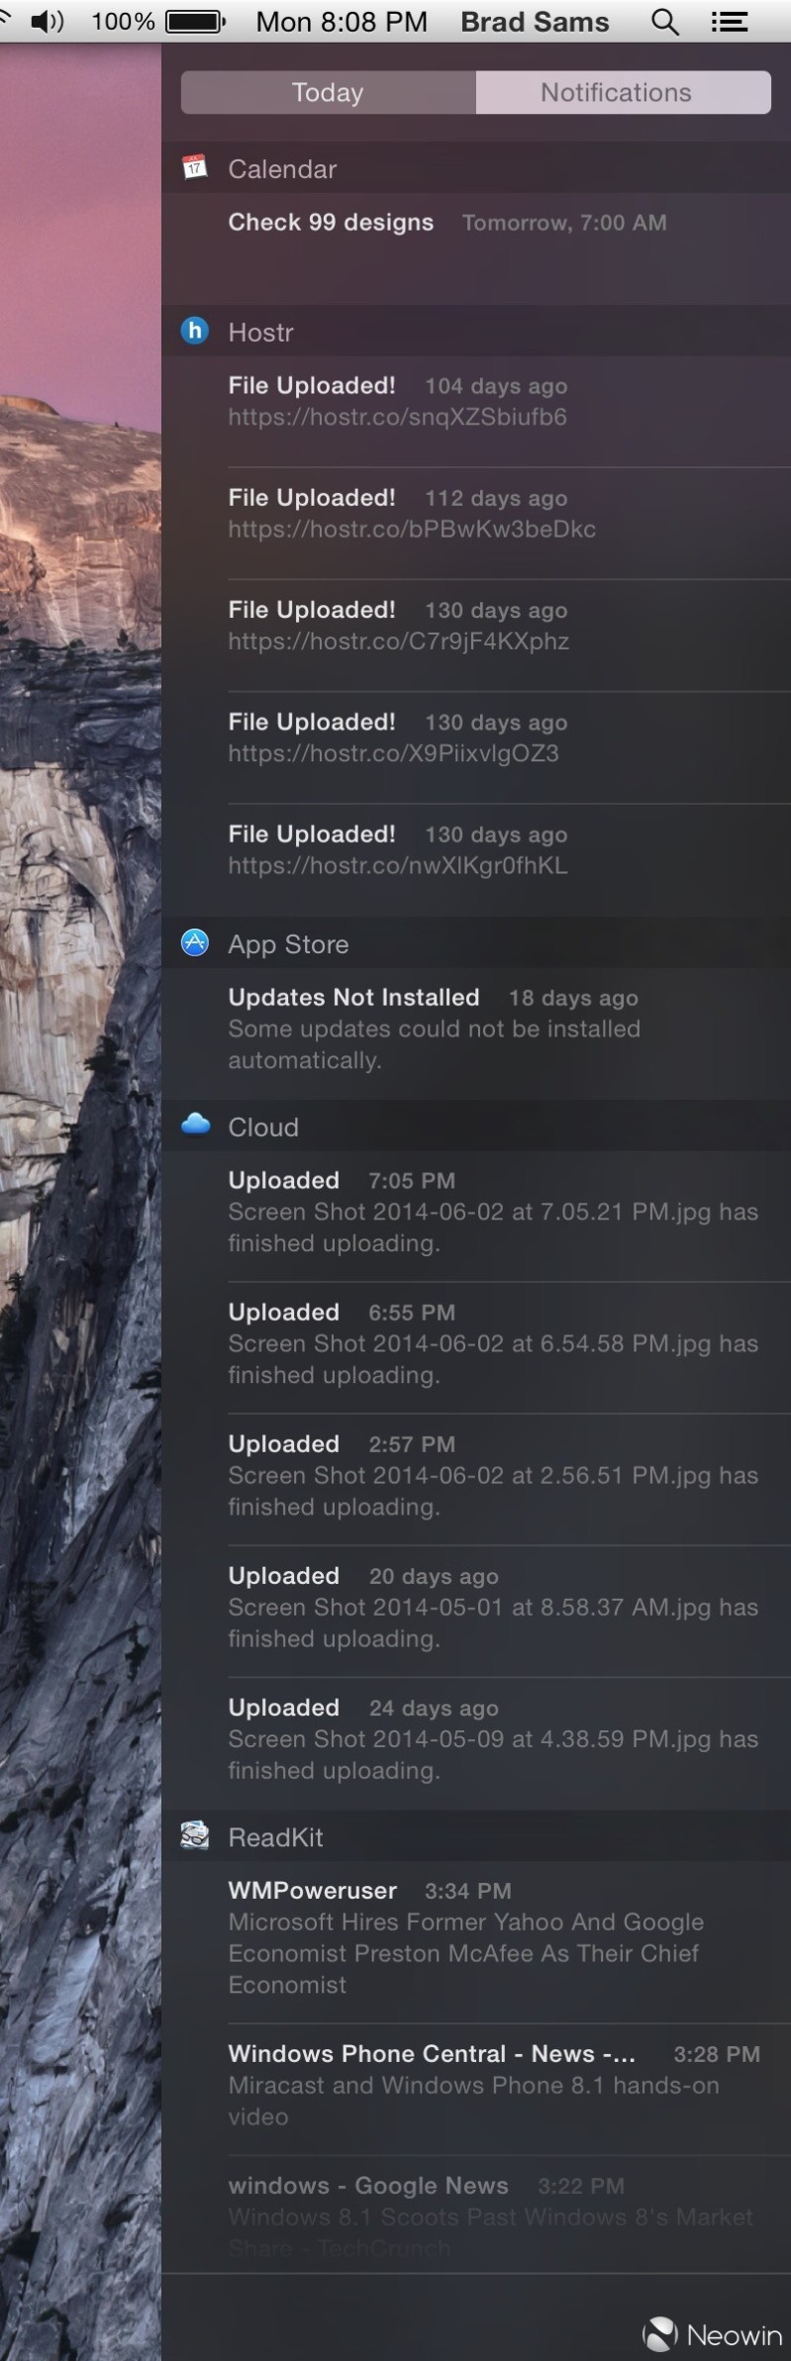This screenshot has width=791, height=2361.
Task: Open hostr.co/bPBwKw3beDkc upload link
Action: [x=412, y=529]
